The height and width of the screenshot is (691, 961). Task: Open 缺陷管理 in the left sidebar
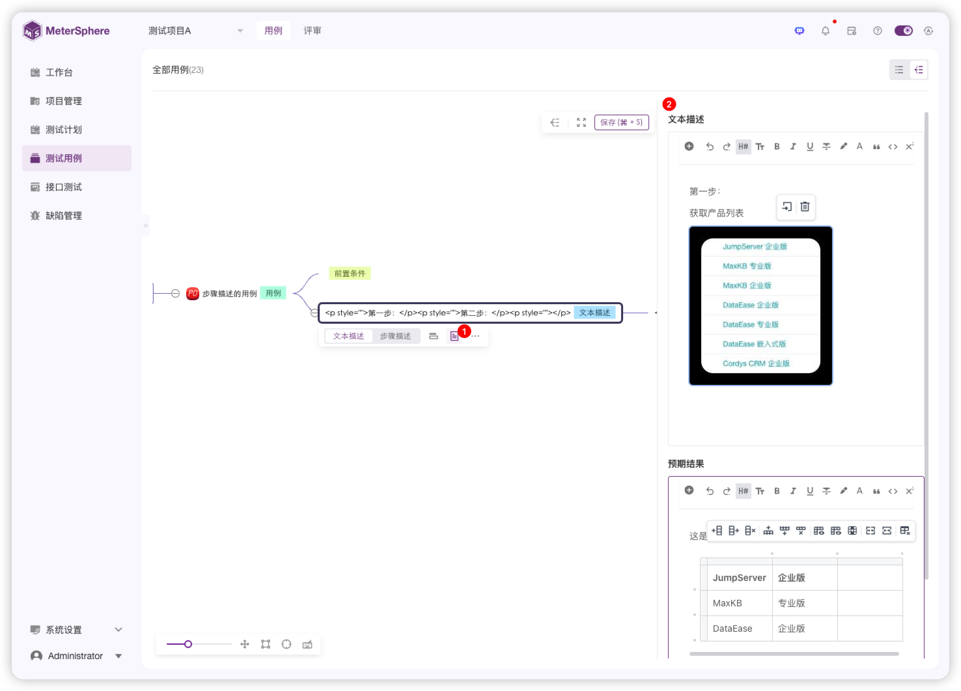click(x=63, y=215)
